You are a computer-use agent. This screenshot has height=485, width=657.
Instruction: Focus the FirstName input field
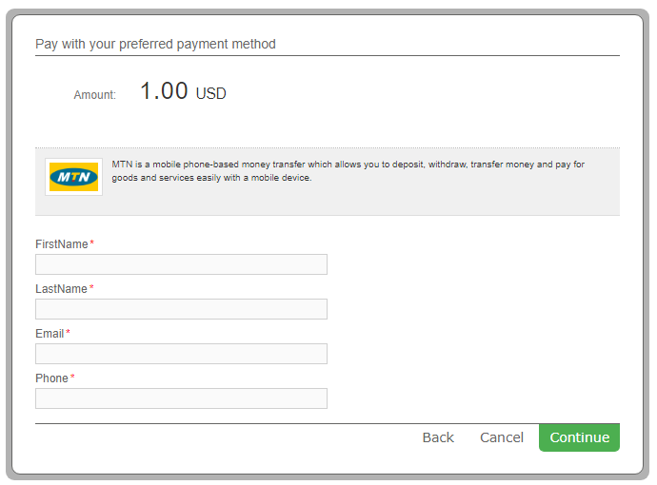(x=181, y=264)
